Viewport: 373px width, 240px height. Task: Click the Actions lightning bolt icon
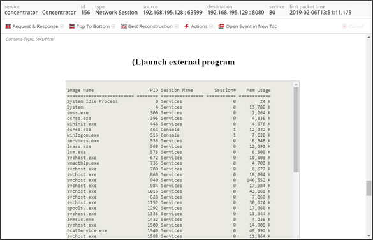187,26
